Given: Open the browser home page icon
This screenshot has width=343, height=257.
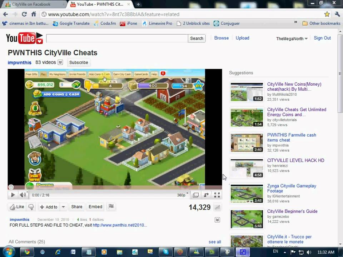Looking at the screenshot, I should pos(34,14).
